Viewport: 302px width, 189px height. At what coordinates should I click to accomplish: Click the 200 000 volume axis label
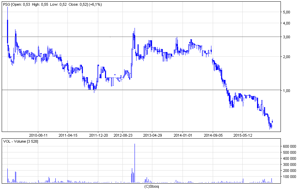tap(289, 171)
